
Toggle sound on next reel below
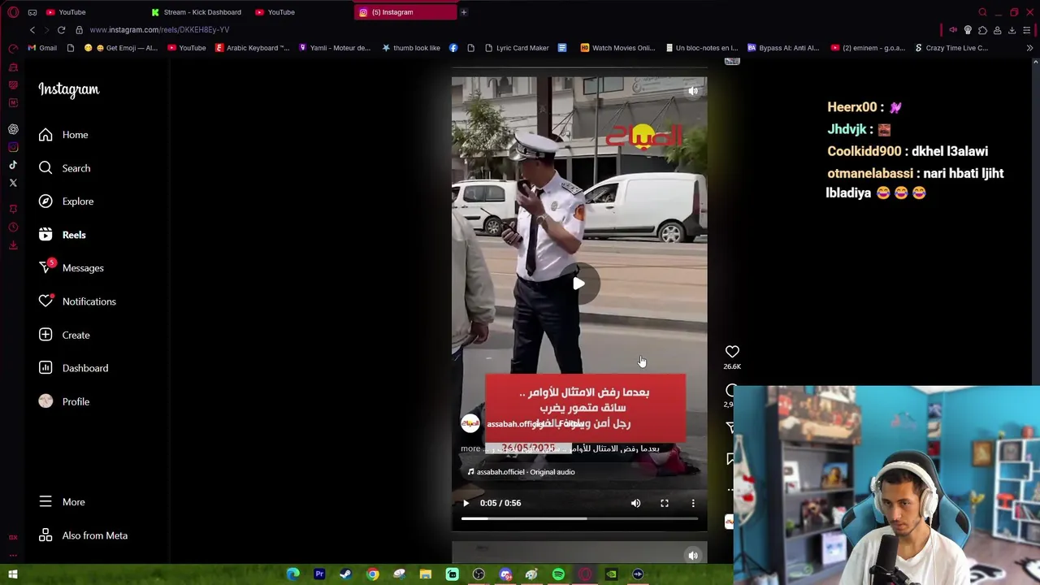coord(693,556)
